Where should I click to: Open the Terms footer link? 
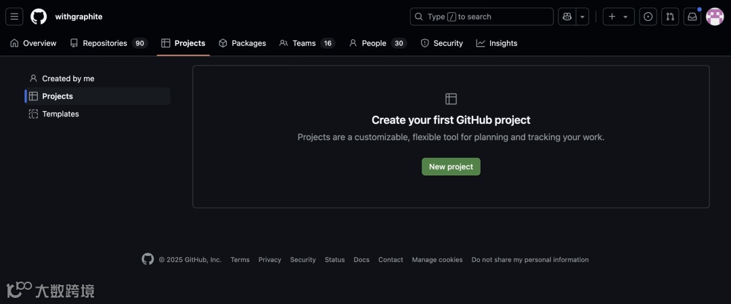click(x=240, y=260)
